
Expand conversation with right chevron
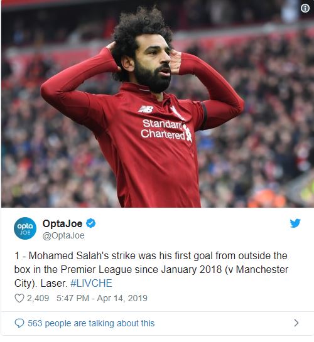(x=296, y=323)
